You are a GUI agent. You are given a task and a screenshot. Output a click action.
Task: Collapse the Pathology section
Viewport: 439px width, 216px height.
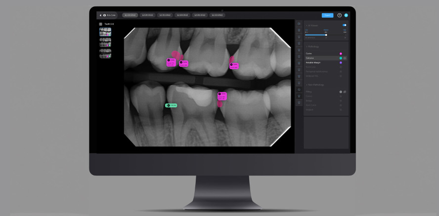(x=306, y=47)
